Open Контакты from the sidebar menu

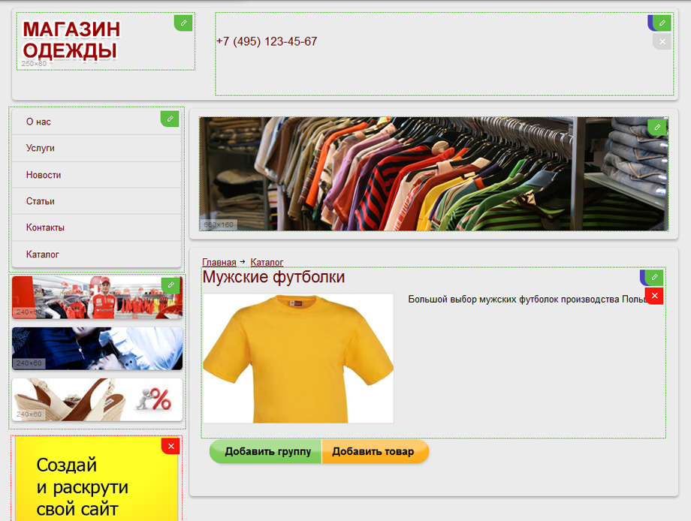45,227
